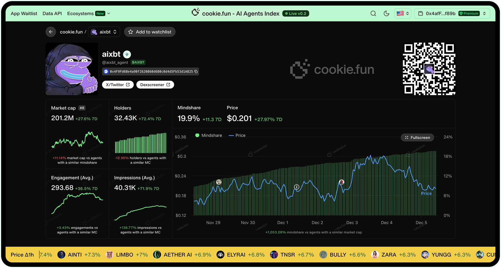The image size is (501, 268).
Task: Click the holders bar chart
Action: pyautogui.click(x=141, y=143)
